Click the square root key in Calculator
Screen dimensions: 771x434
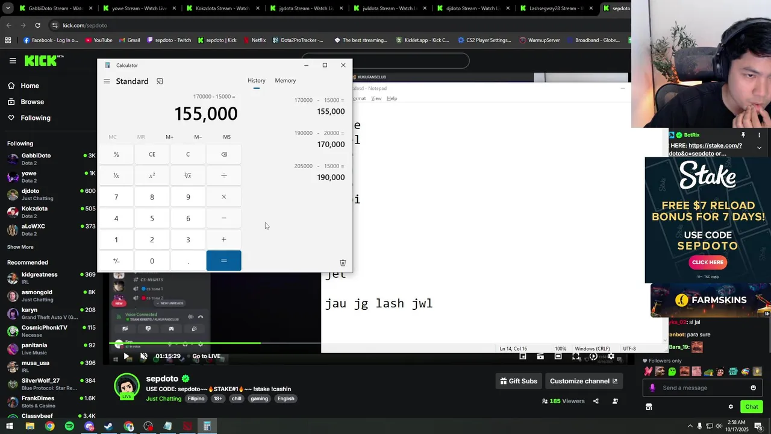tap(188, 175)
